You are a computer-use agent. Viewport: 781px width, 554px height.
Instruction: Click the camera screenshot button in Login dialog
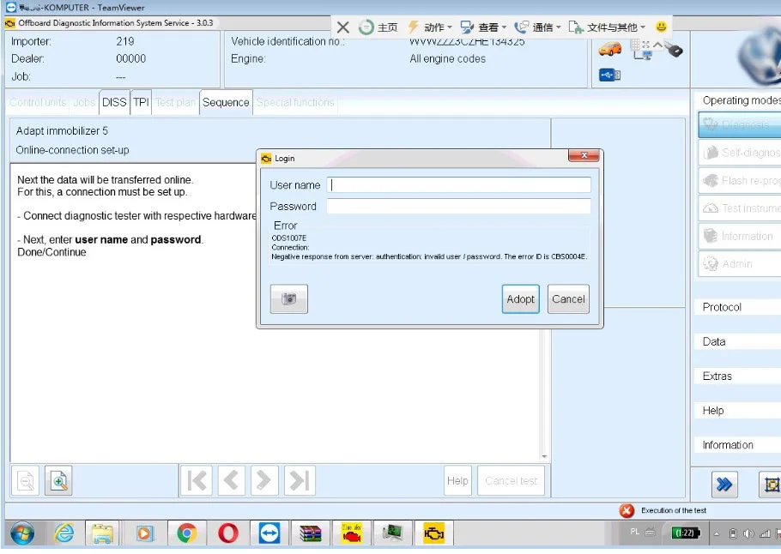289,298
